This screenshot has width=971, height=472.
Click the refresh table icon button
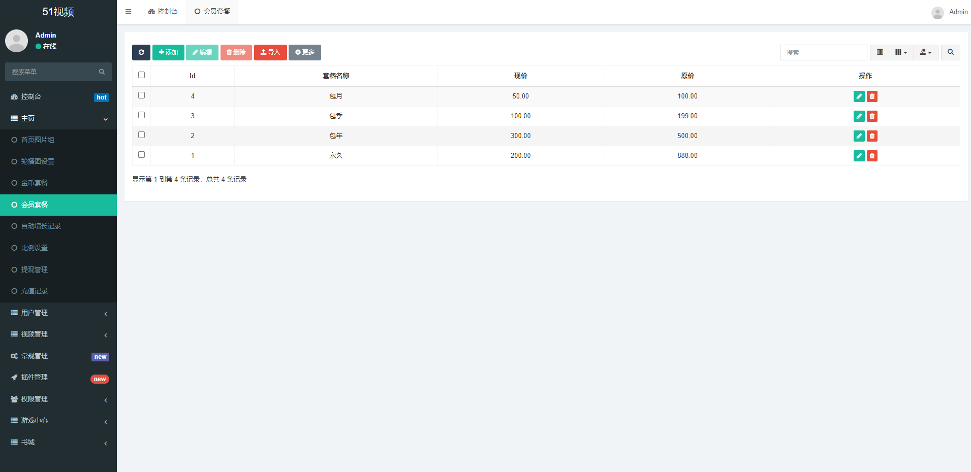(x=141, y=52)
